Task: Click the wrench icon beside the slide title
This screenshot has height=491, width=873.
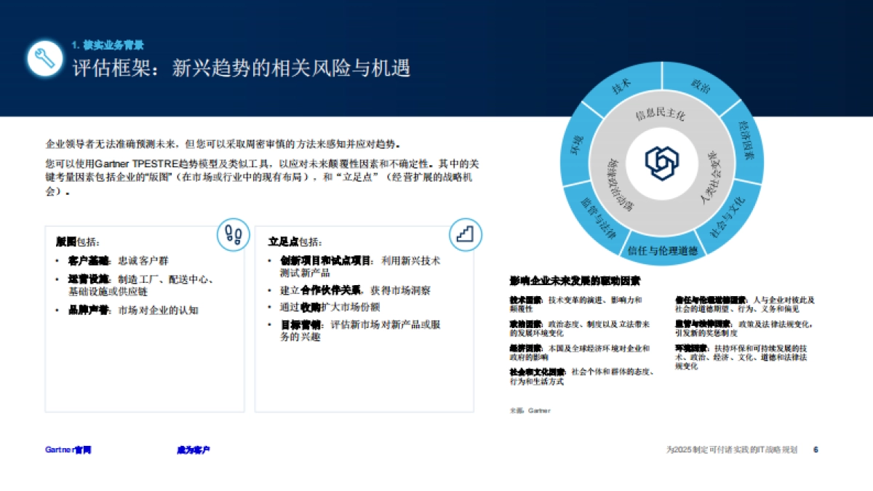Action: 45,57
